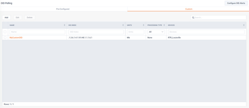Click the Edit button
This screenshot has height=108, width=249.
point(18,17)
